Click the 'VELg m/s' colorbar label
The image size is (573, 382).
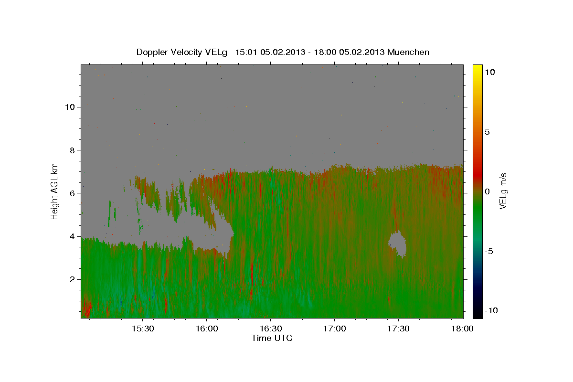pyautogui.click(x=503, y=191)
